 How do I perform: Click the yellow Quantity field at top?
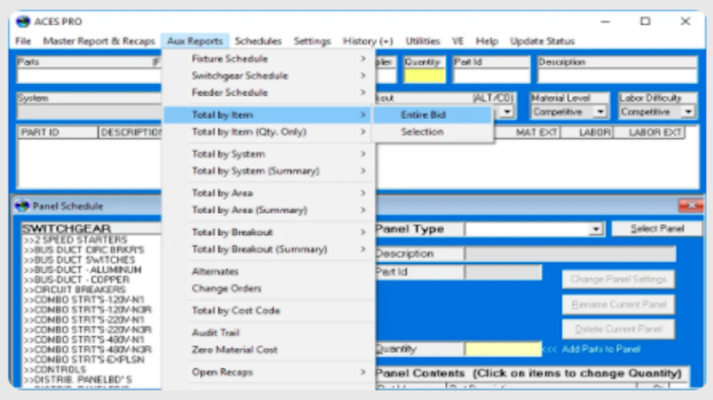425,76
